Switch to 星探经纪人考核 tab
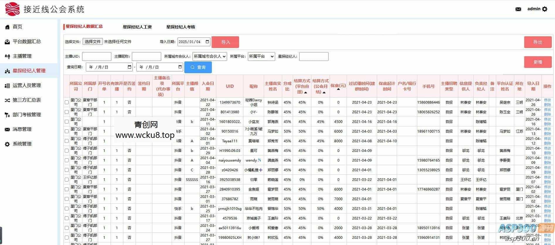The image size is (555, 245). tap(181, 27)
